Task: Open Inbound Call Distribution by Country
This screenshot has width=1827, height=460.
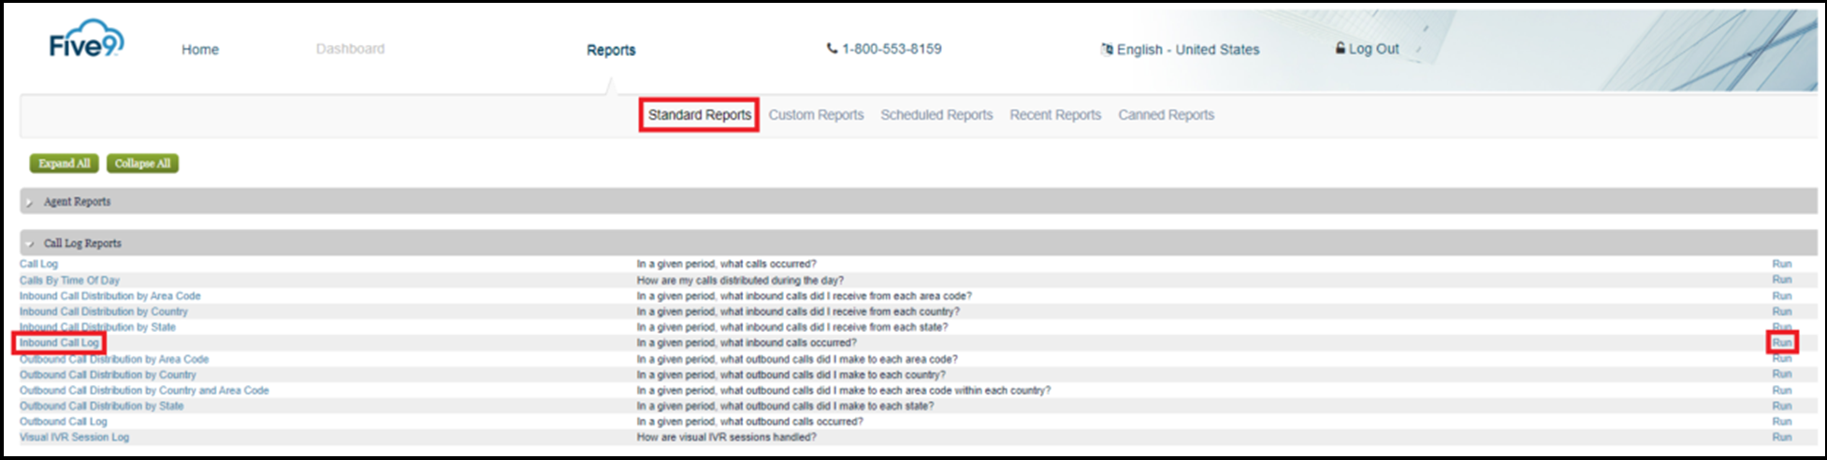Action: pos(103,312)
